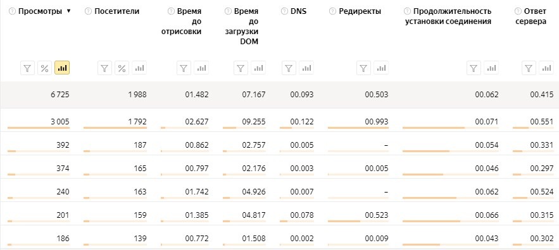
Task: Click the 3 005 views progress bar
Action: pos(39,128)
